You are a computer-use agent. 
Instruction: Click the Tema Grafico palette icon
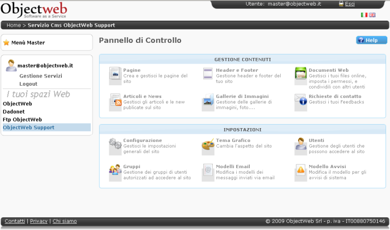208,144
